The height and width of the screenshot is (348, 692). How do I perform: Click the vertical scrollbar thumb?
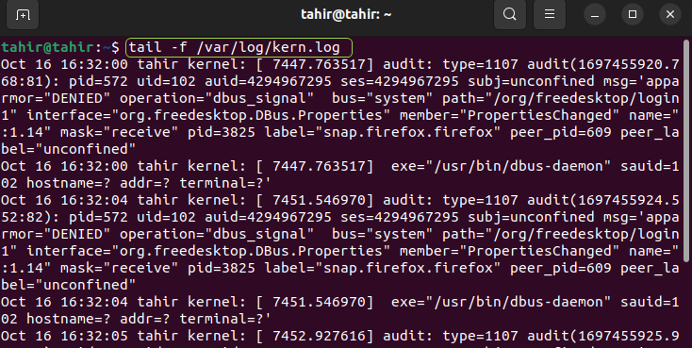tap(685, 150)
